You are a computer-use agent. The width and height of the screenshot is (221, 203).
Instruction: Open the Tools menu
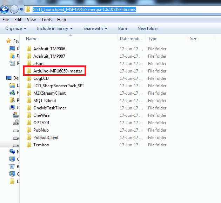point(47,20)
